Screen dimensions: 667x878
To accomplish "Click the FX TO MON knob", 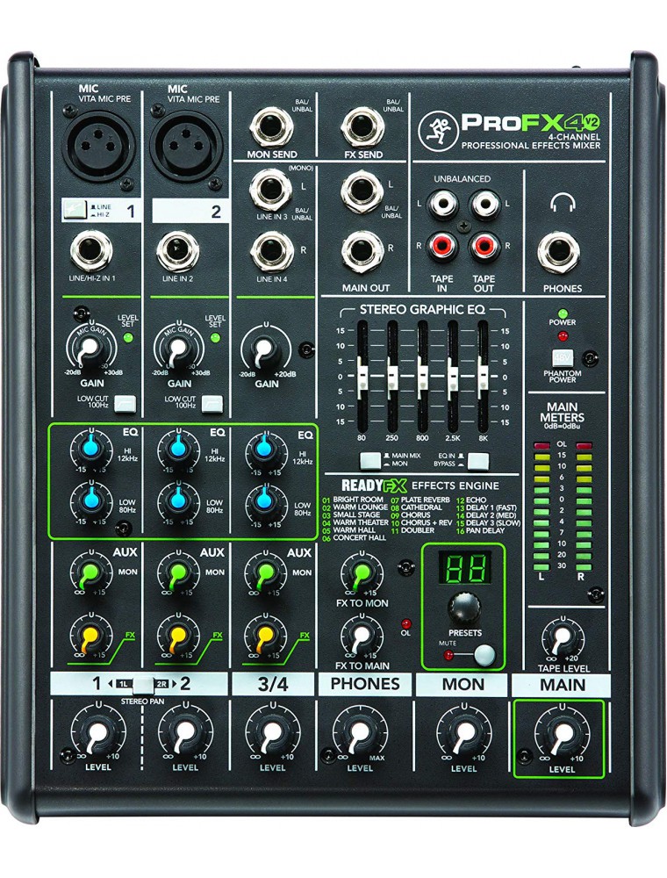I will click(x=362, y=572).
